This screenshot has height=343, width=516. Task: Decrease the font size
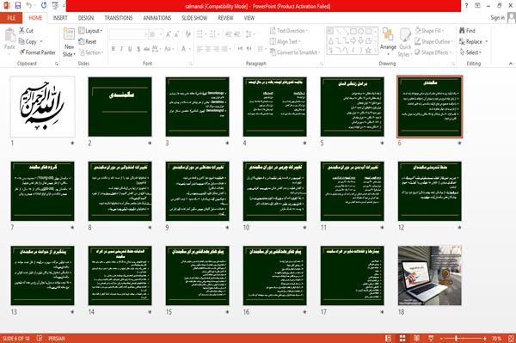(176, 34)
